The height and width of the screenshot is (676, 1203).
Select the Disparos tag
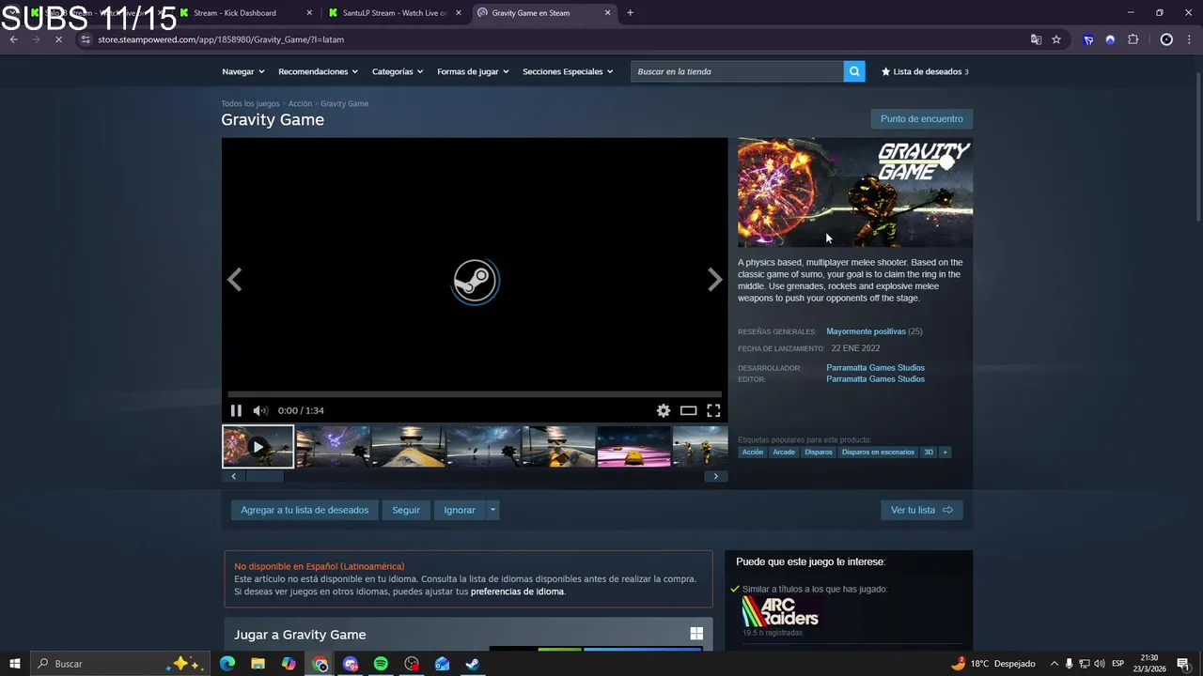click(x=819, y=453)
